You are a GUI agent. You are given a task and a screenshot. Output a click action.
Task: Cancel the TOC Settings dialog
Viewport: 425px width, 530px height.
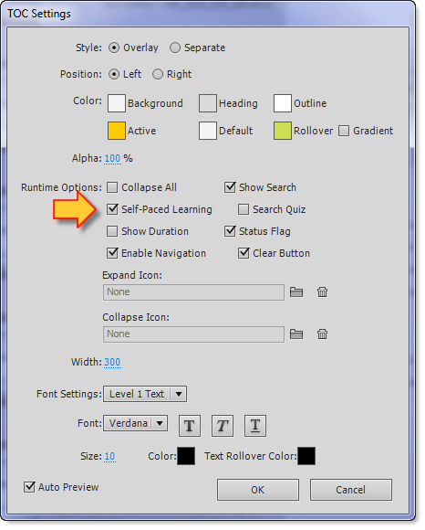(351, 490)
